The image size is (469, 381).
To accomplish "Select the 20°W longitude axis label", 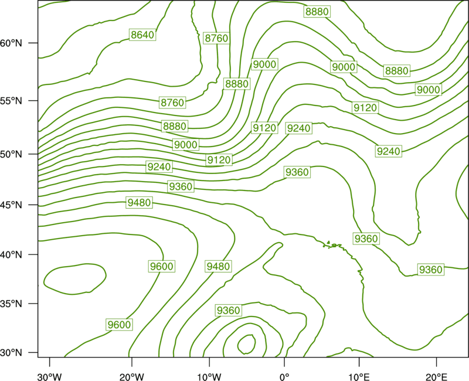I will 131,377.
